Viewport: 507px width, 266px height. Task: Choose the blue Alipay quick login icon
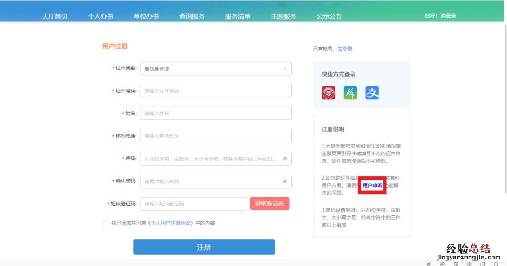pos(372,93)
